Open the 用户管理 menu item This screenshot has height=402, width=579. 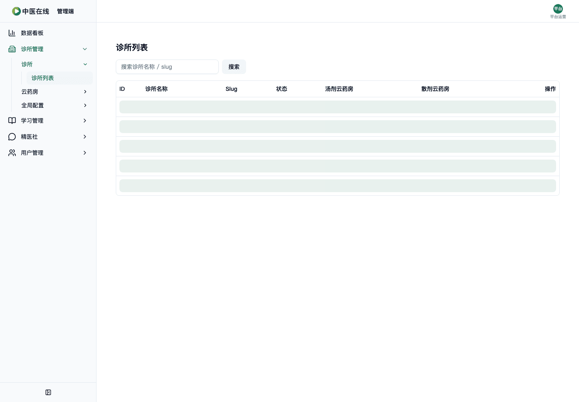tap(48, 153)
